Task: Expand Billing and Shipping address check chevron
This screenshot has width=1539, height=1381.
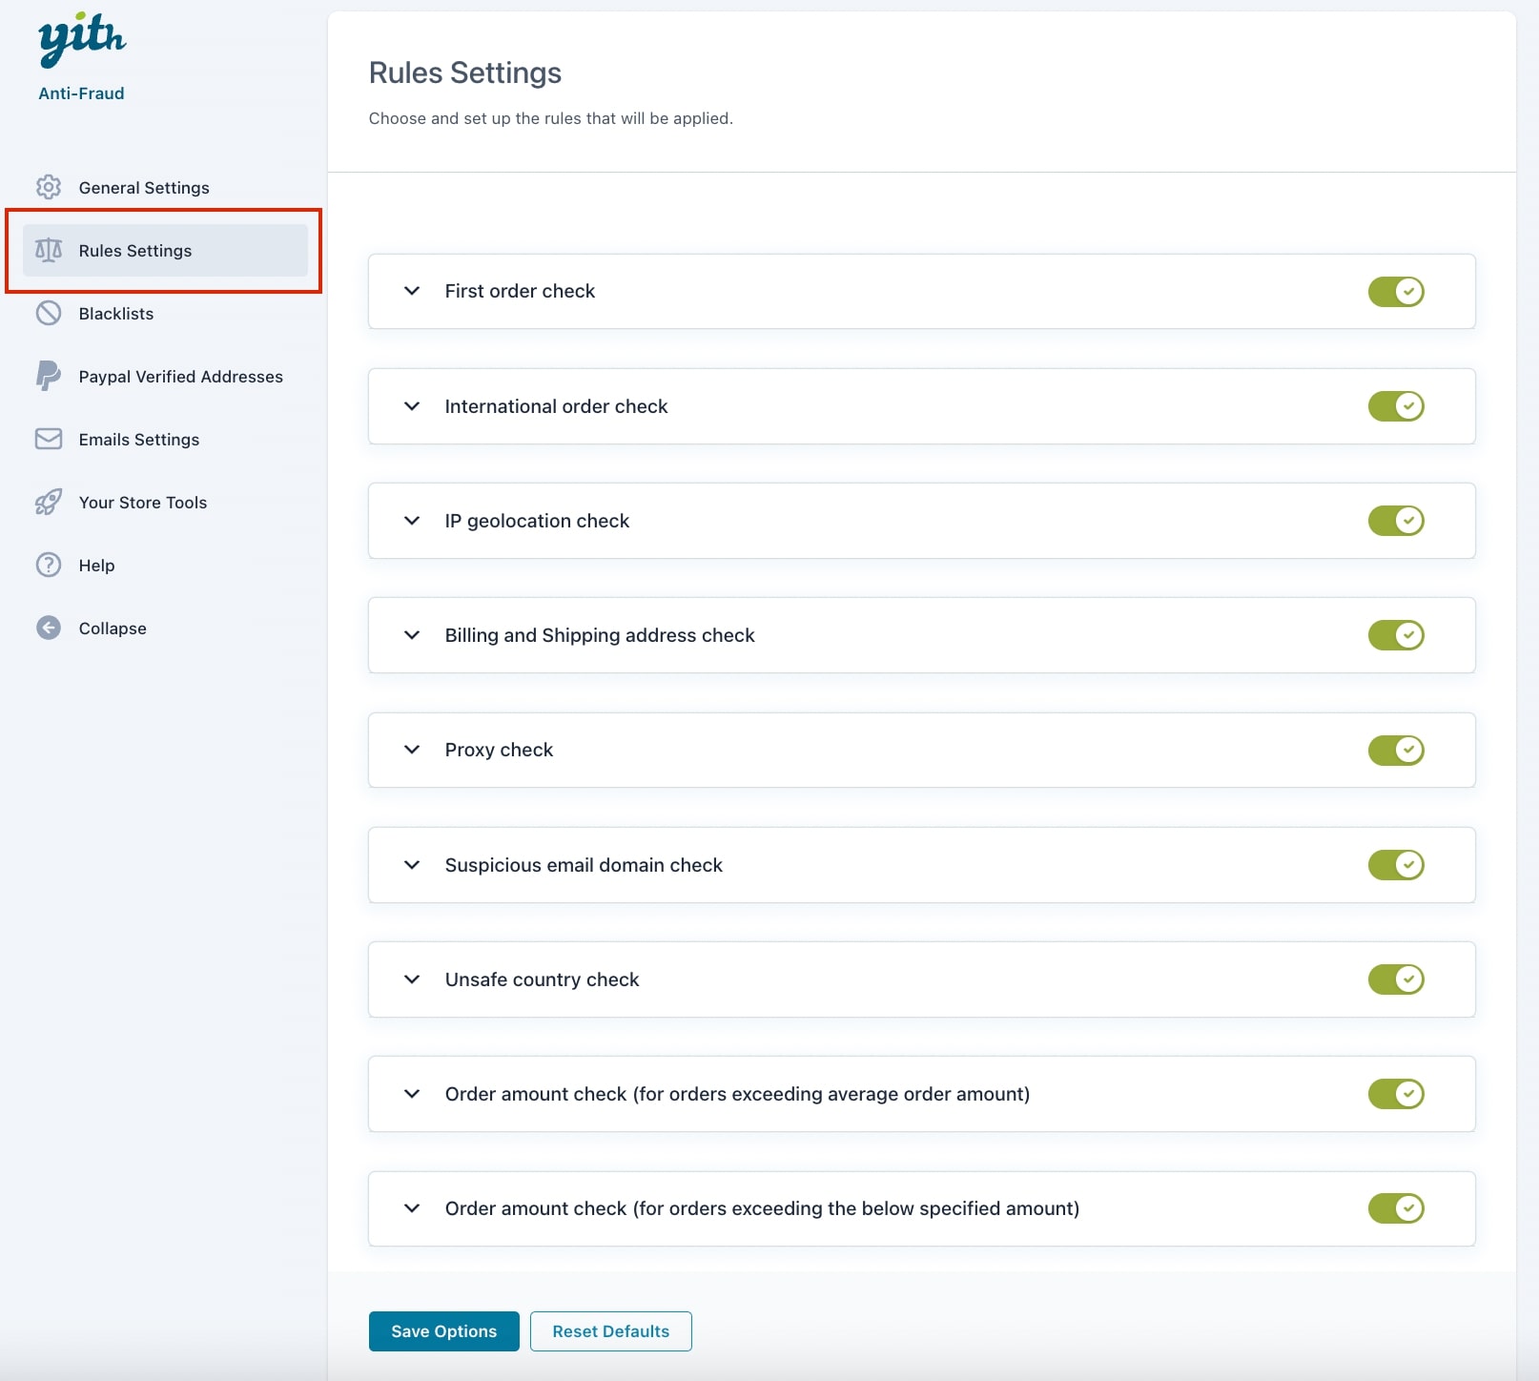Action: (x=412, y=635)
